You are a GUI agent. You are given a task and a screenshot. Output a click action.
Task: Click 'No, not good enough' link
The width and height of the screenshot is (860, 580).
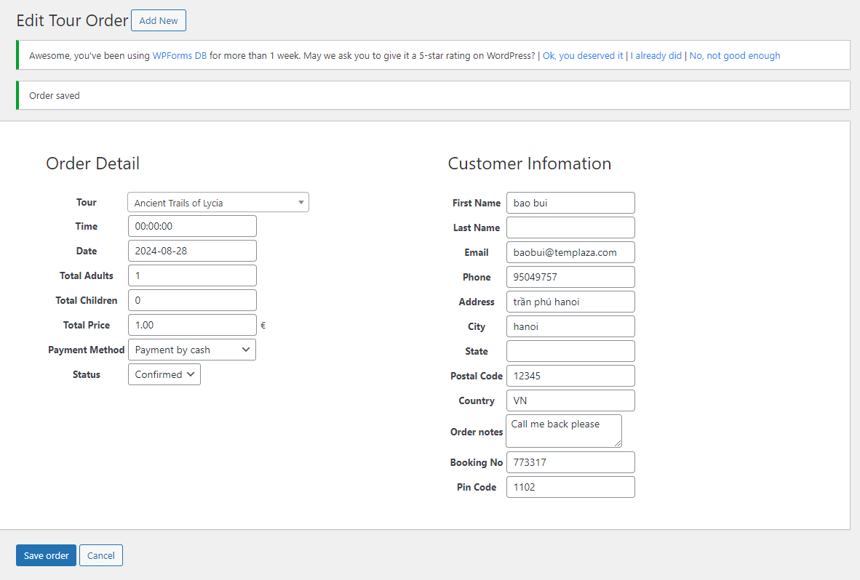pyautogui.click(x=734, y=55)
